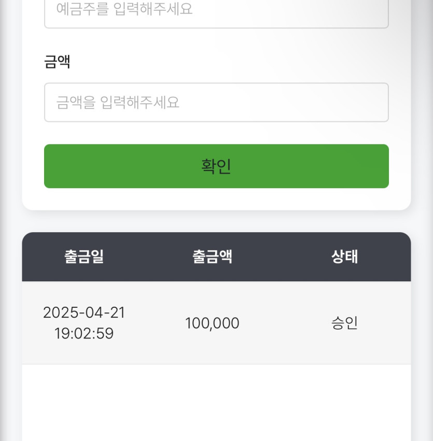The height and width of the screenshot is (441, 433).
Task: Click the gray gap between form card and table
Action: (x=216, y=221)
